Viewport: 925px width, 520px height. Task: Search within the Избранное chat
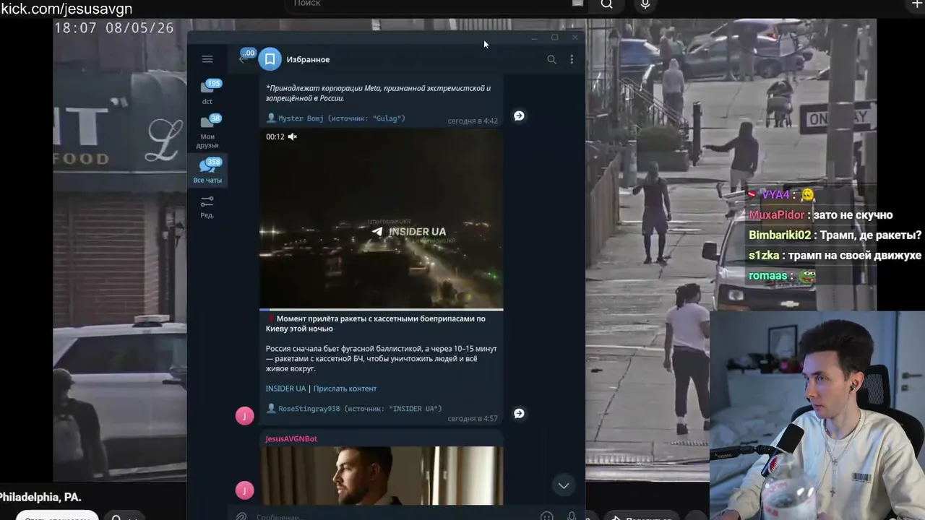[x=551, y=59]
